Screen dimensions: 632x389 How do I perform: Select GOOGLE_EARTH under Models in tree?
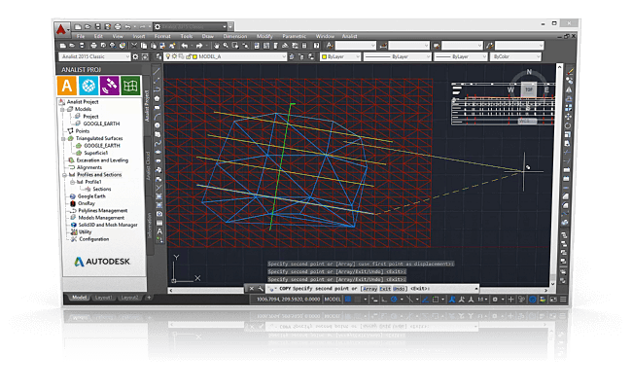pyautogui.click(x=101, y=124)
